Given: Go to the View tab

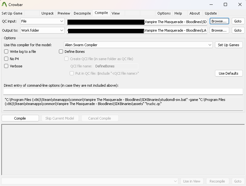Looking at the screenshot, I should tap(116, 13).
